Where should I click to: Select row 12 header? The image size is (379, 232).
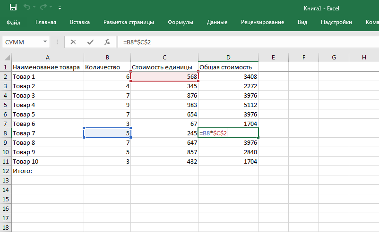[6, 171]
